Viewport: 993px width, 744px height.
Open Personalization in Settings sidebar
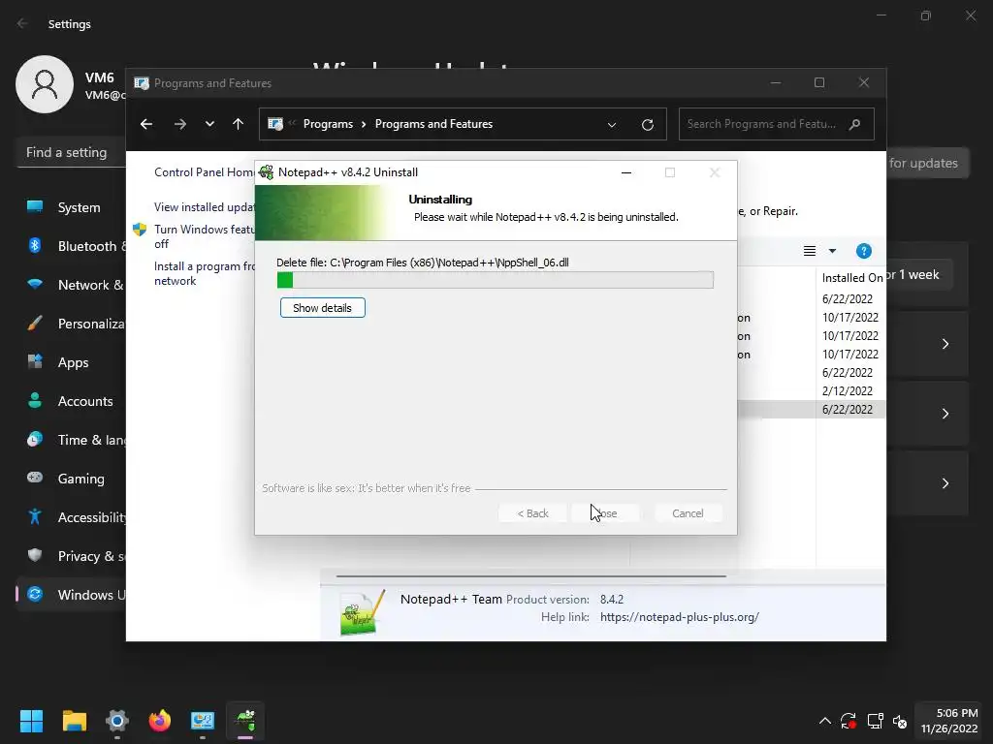pos(71,324)
